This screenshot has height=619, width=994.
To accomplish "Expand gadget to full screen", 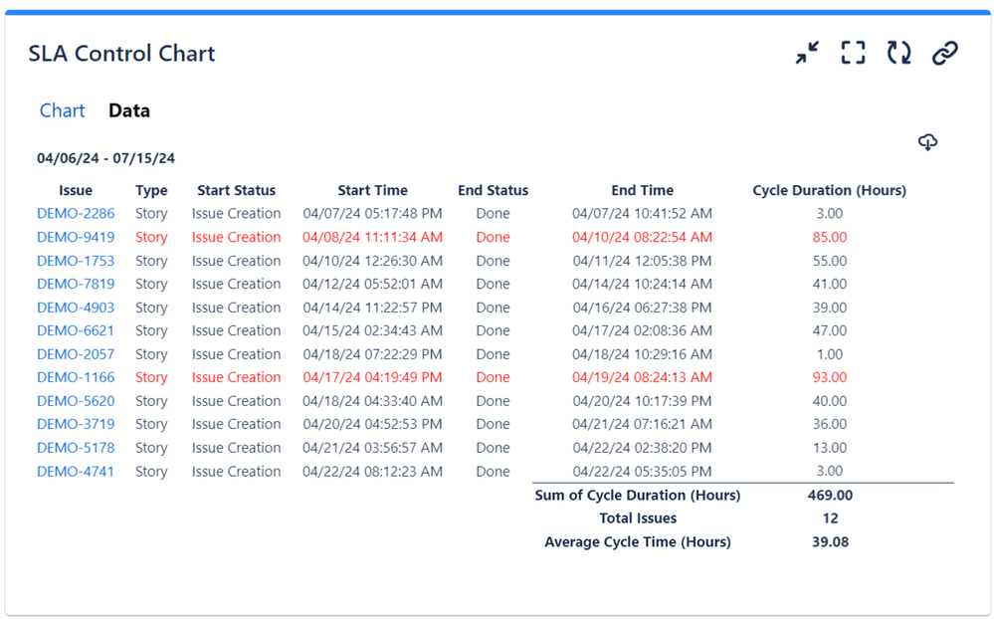I will (x=854, y=53).
